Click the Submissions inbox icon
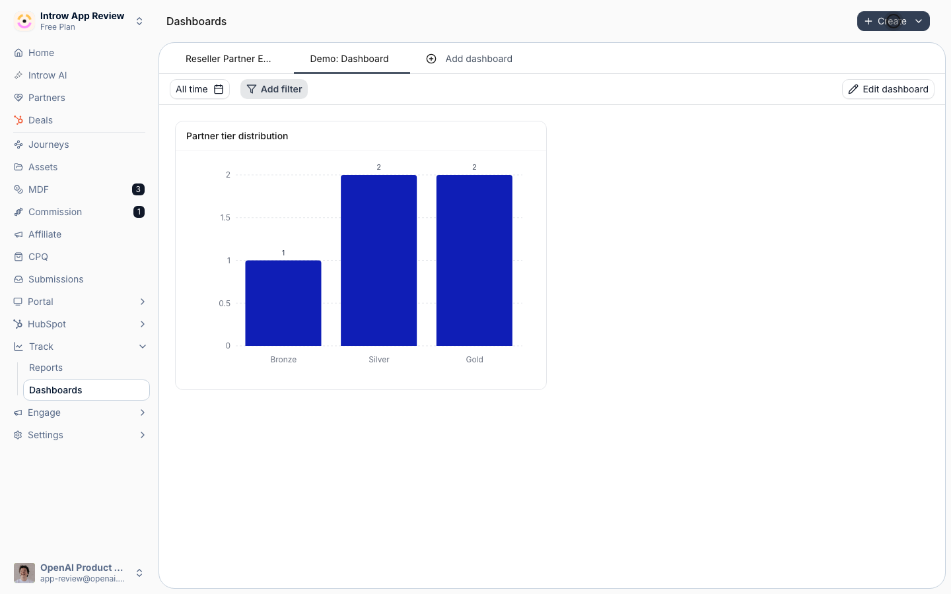 18,279
